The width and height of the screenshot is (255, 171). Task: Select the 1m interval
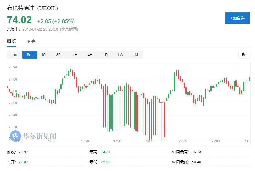15,55
